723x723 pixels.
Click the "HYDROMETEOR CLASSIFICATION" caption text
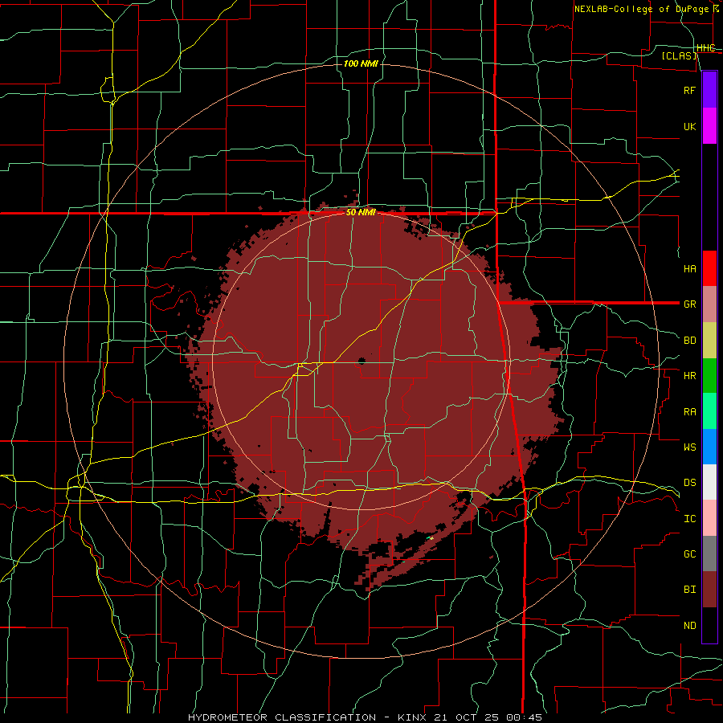[282, 717]
